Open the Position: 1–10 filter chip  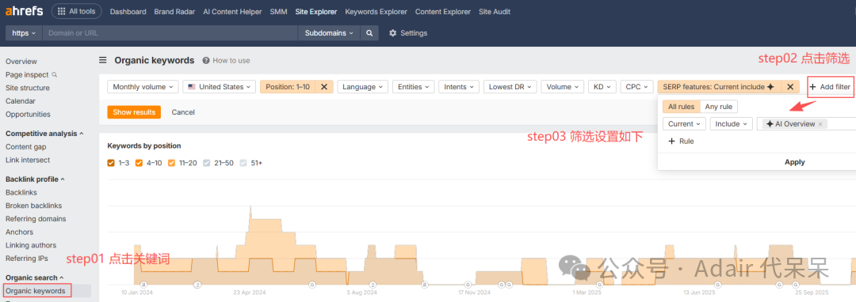click(x=288, y=86)
